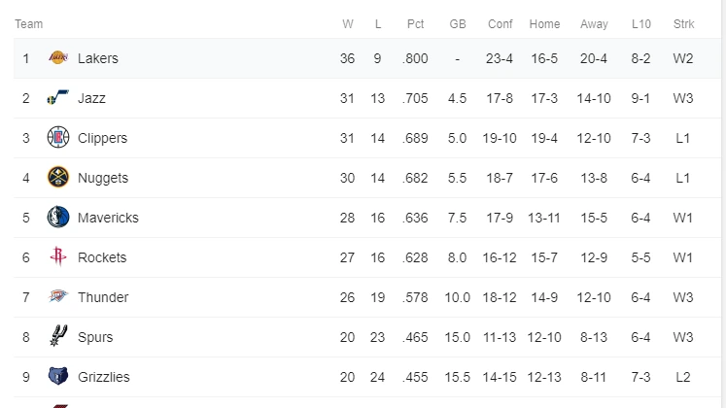Select the GB column header
Image resolution: width=726 pixels, height=408 pixels.
point(458,24)
